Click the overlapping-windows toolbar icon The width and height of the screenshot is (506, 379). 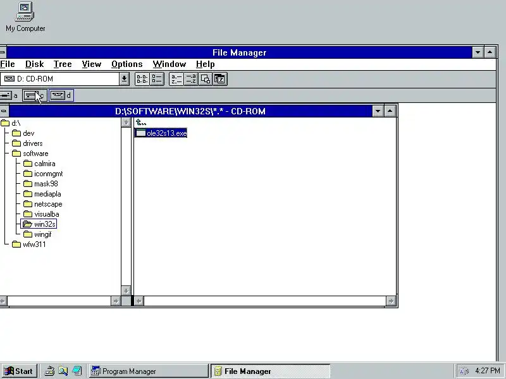tap(205, 79)
